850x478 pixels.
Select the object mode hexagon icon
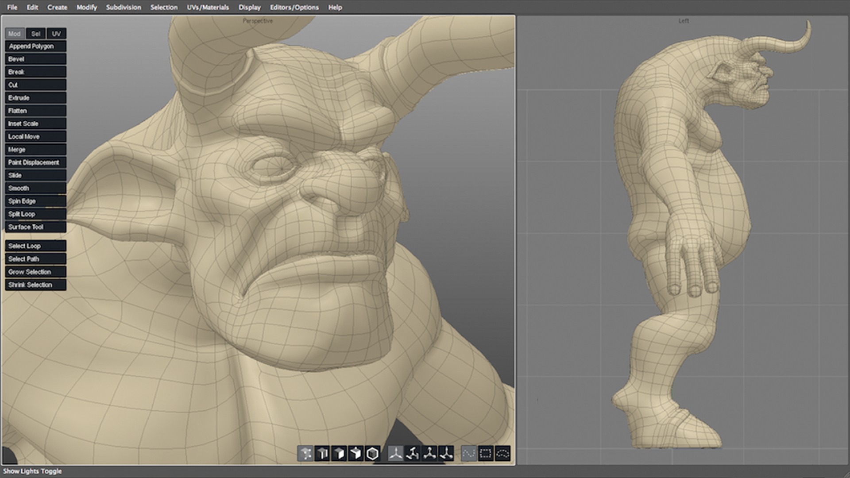(x=373, y=454)
